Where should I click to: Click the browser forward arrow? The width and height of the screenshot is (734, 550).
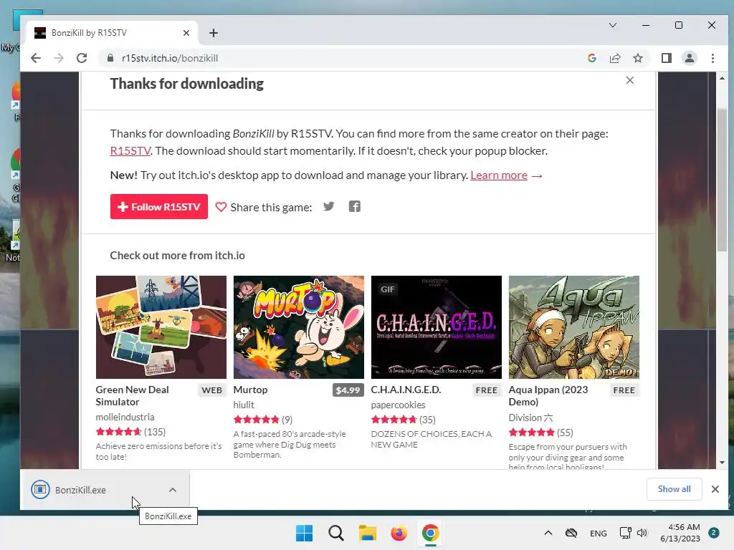[x=59, y=58]
